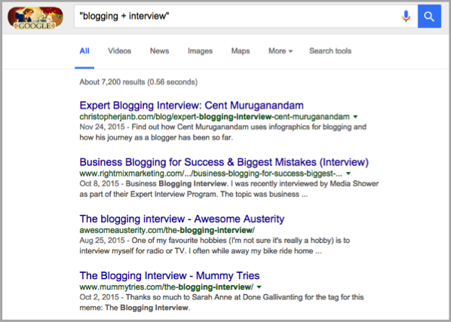
Task: Start voice search with microphone icon
Action: 406,17
